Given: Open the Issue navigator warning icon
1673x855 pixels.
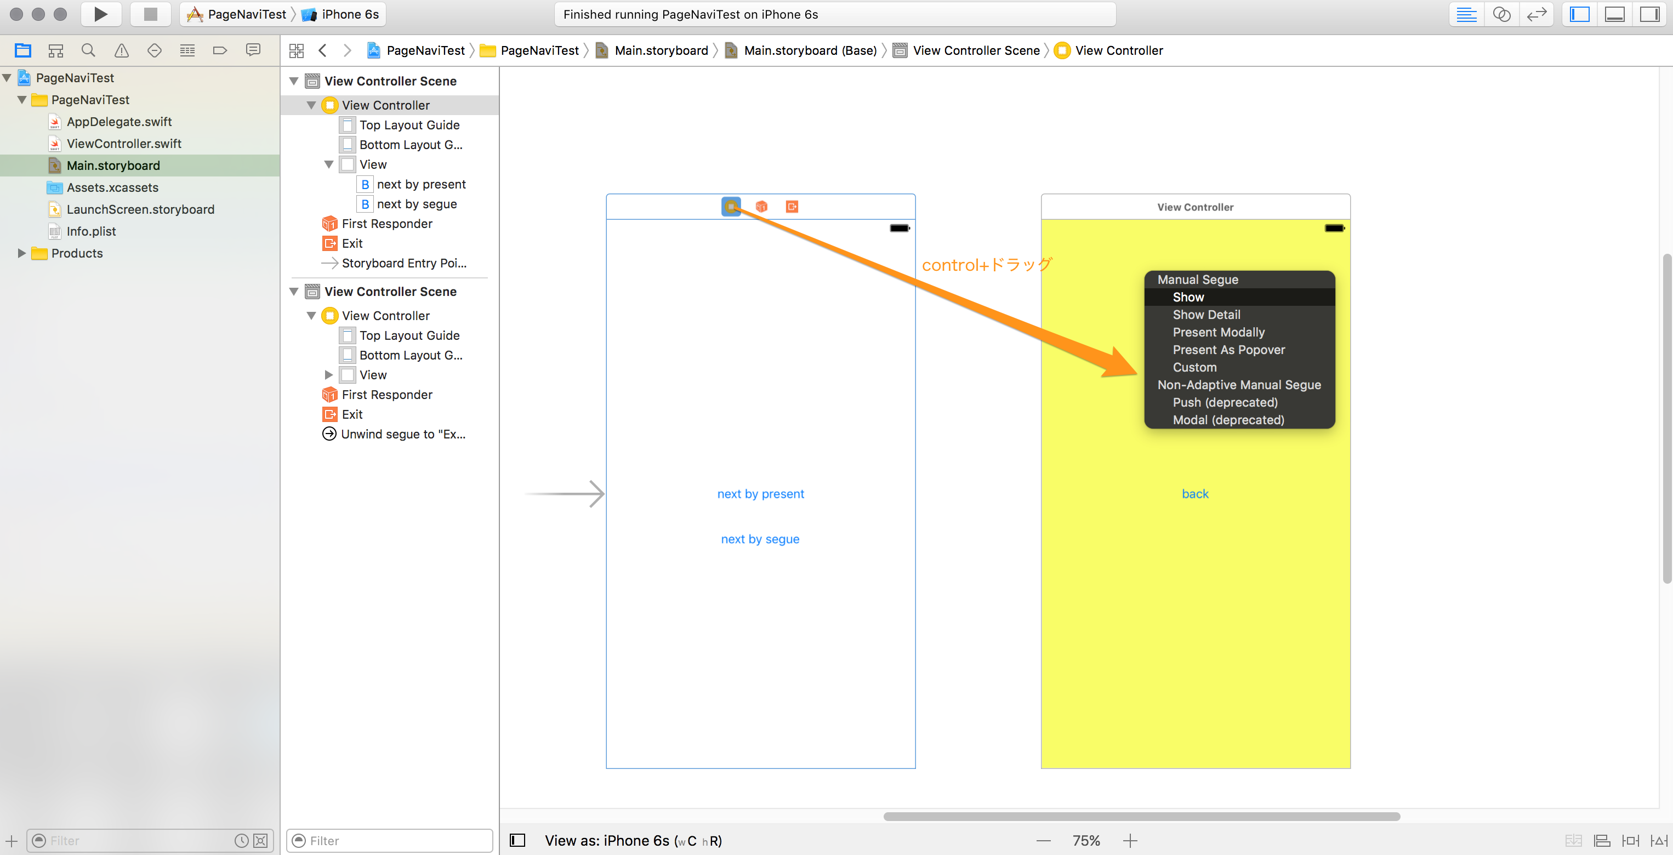Looking at the screenshot, I should click(x=122, y=50).
